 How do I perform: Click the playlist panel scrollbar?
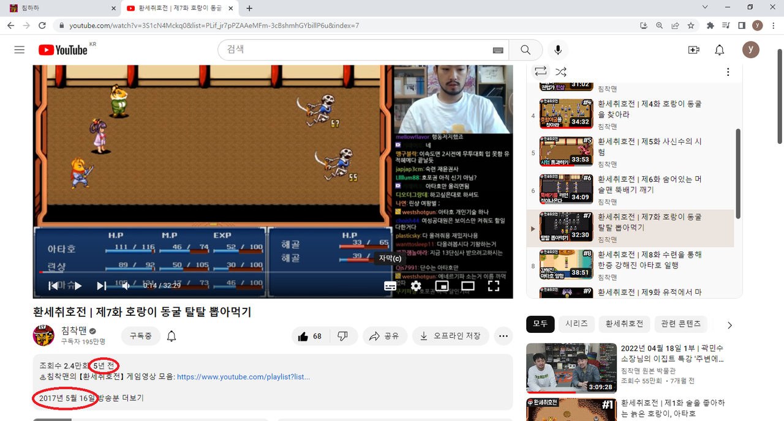[x=738, y=174]
